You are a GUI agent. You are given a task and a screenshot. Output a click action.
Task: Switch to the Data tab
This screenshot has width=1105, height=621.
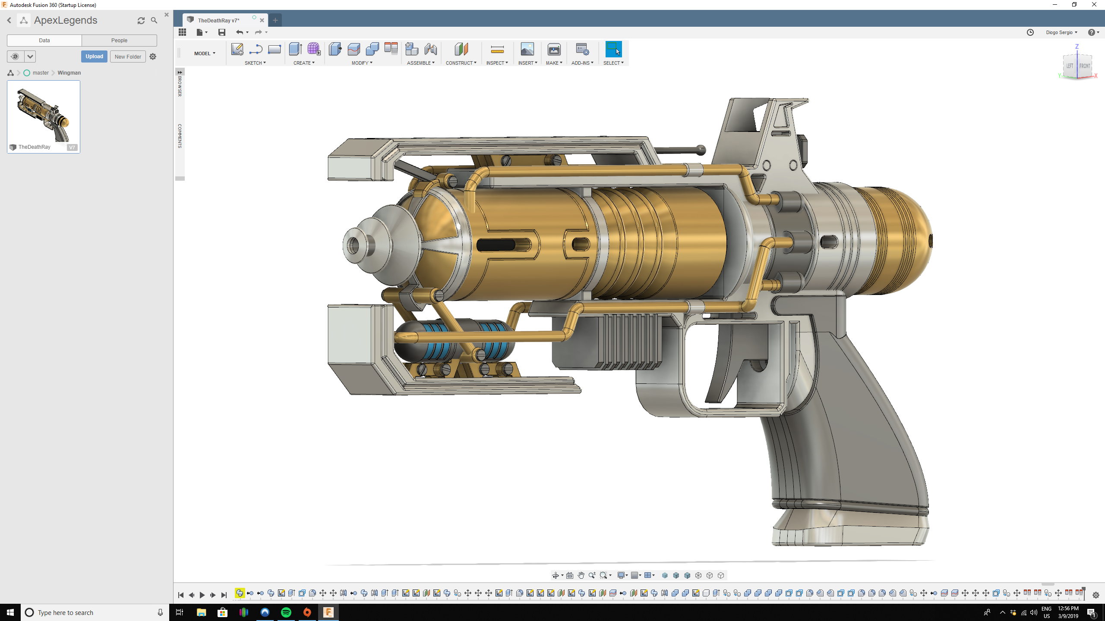pos(44,41)
